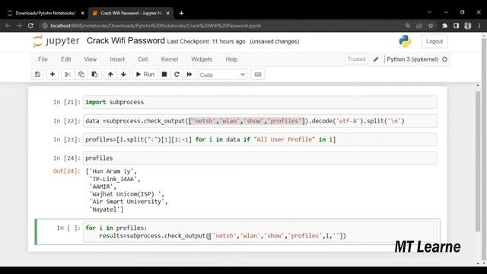Click the In [24] profiles cell

click(260, 158)
